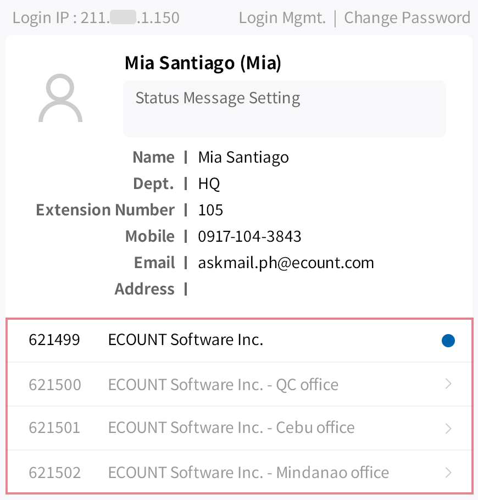Click the user profile avatar icon
This screenshot has height=500, width=478.
tap(60, 99)
